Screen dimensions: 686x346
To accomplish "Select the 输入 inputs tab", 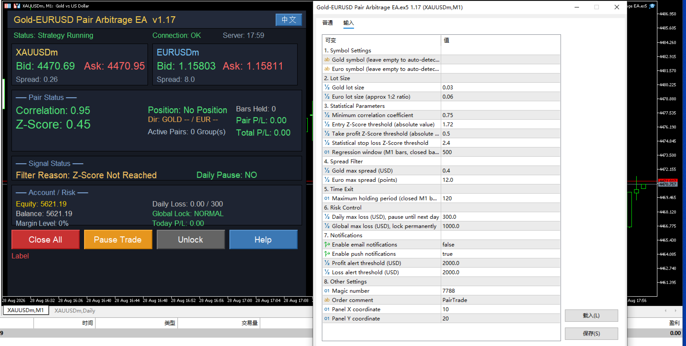I will pos(349,23).
